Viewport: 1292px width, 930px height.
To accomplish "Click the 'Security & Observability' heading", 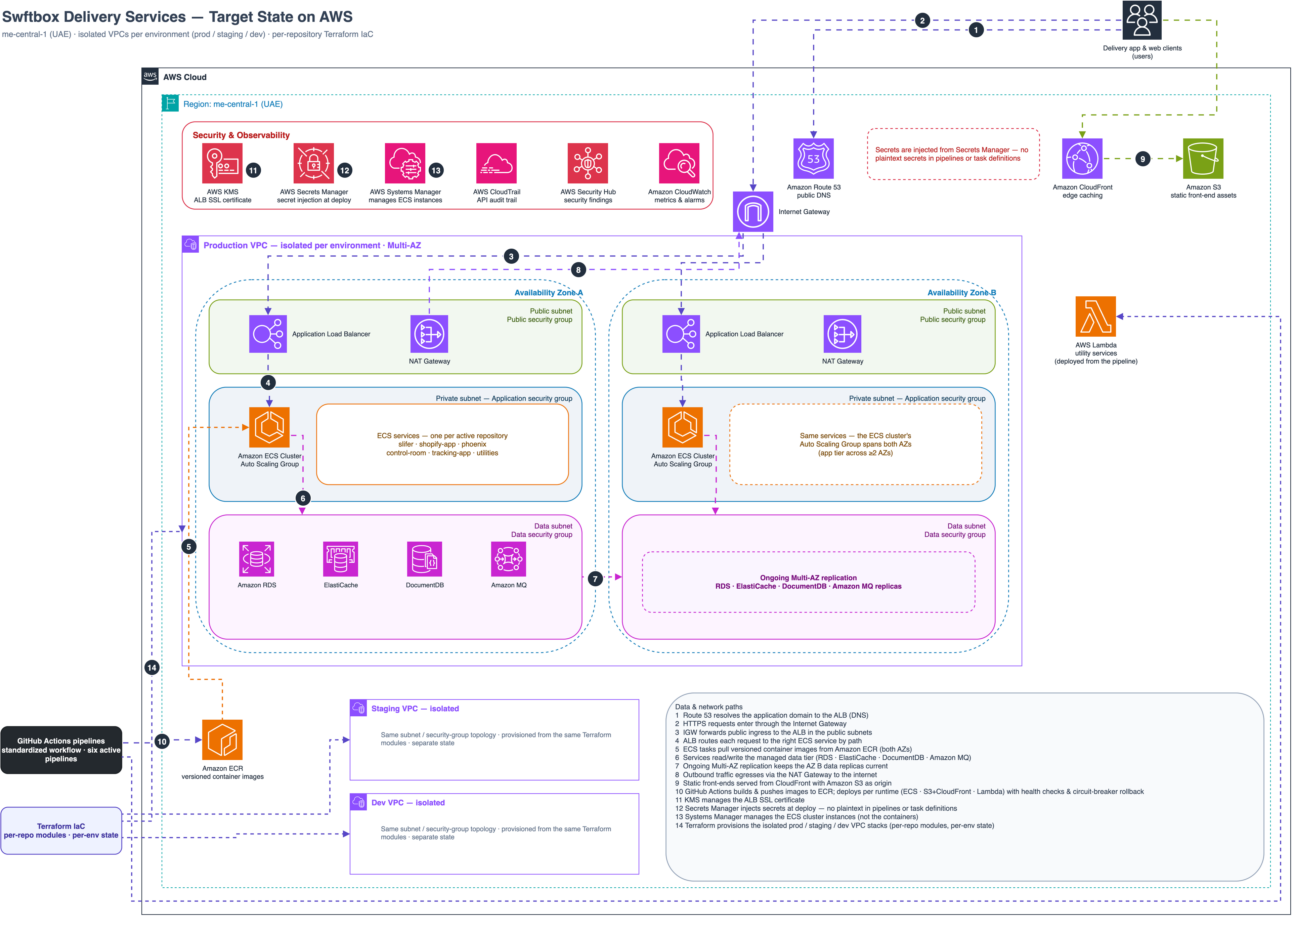I will pyautogui.click(x=241, y=135).
